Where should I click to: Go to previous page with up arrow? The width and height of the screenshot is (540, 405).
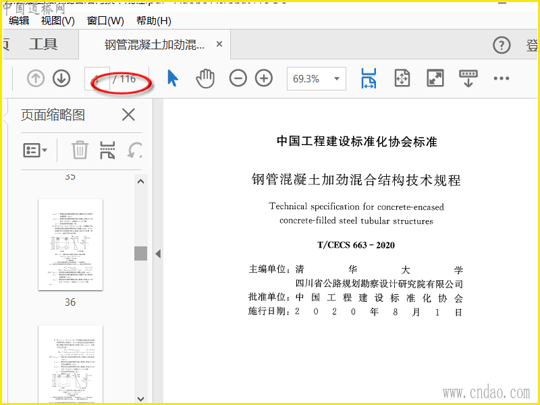tap(36, 78)
